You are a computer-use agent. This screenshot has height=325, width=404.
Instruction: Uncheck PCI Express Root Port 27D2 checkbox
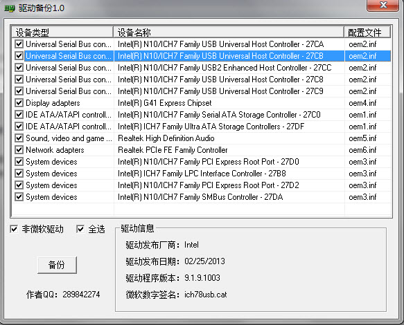19,185
